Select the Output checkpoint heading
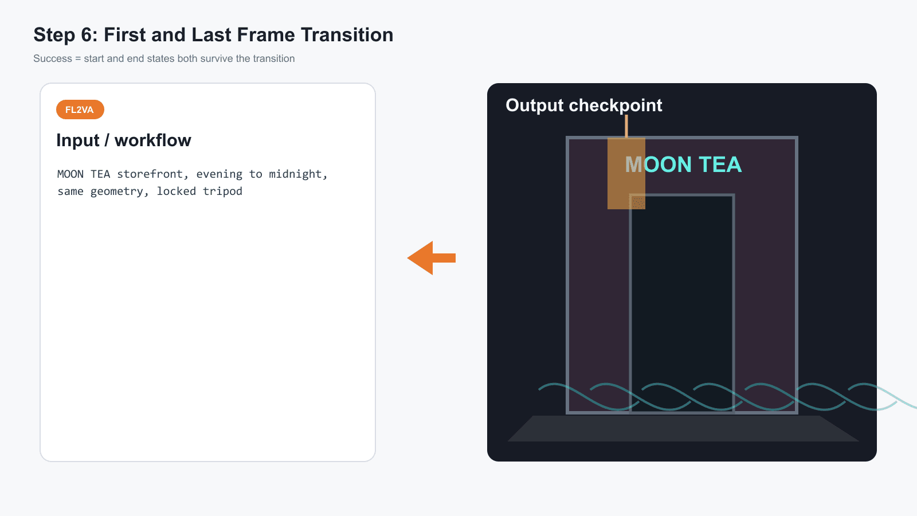This screenshot has height=516, width=917. pyautogui.click(x=583, y=105)
